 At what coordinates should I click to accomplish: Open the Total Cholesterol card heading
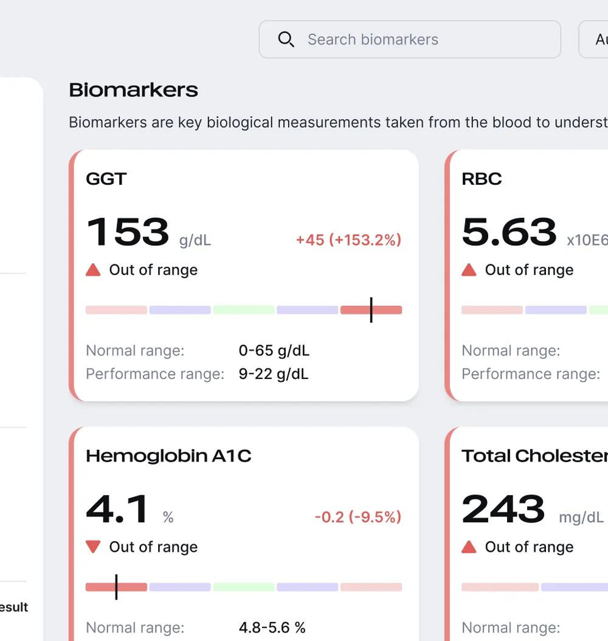tap(535, 456)
